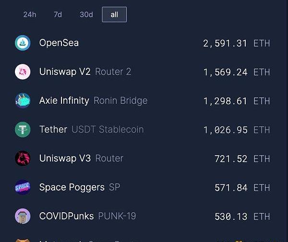
Task: Open the Axie Infinity name link
Action: coord(64,101)
